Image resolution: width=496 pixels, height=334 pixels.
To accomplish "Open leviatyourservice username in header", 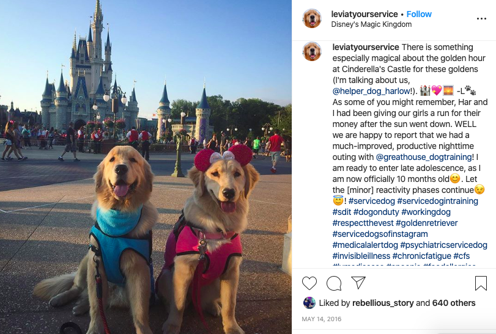I will click(365, 14).
